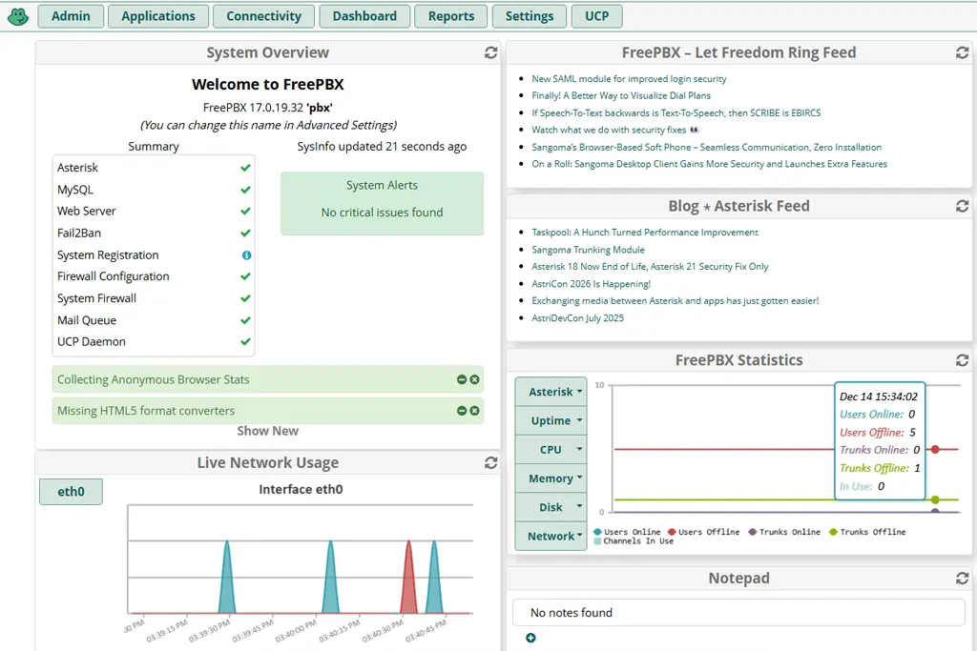Refresh the Blog Asterisk Feed panel
The width and height of the screenshot is (977, 651).
click(x=962, y=206)
